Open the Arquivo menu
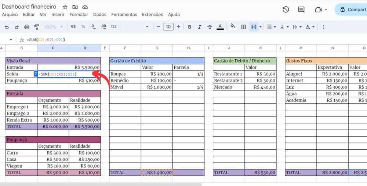This screenshot has width=367, height=186. [x=10, y=15]
